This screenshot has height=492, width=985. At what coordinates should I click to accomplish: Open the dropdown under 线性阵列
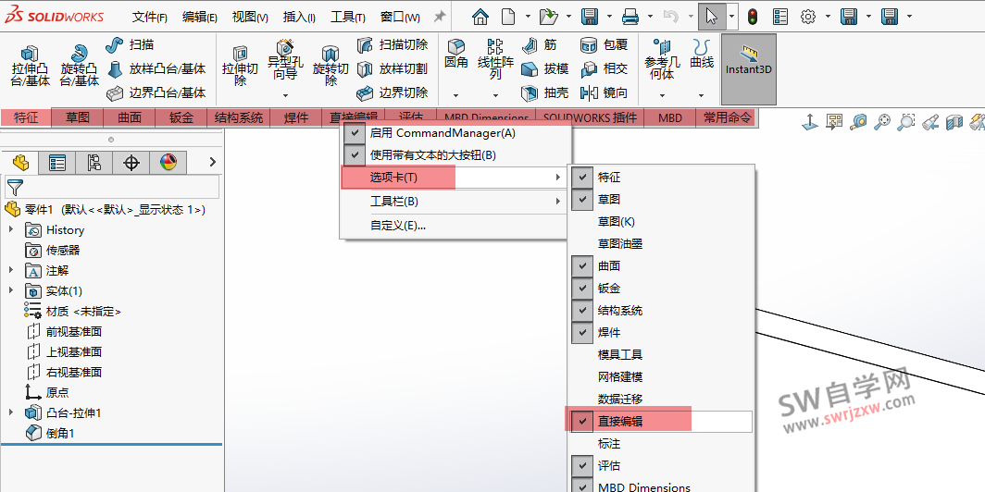pos(495,95)
